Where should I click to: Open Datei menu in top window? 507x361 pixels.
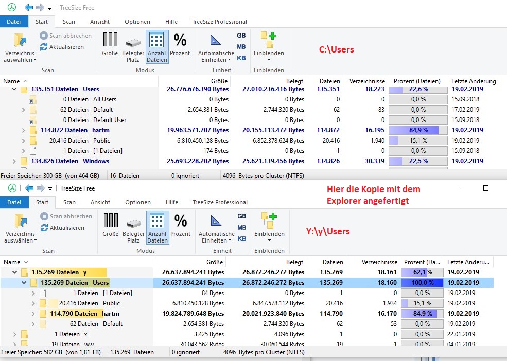click(x=13, y=22)
